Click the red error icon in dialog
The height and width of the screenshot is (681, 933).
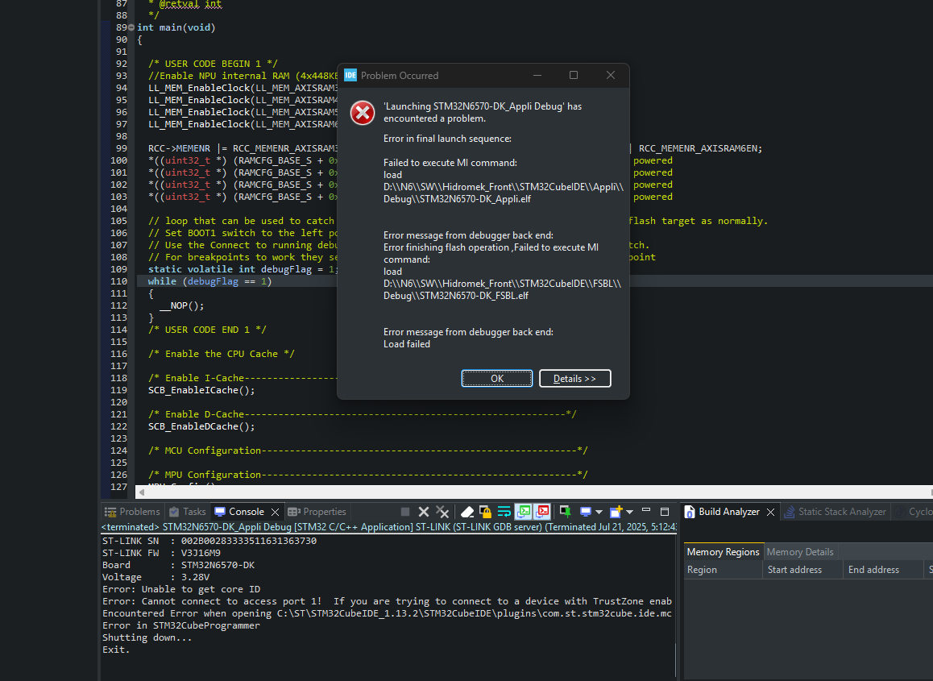(363, 113)
